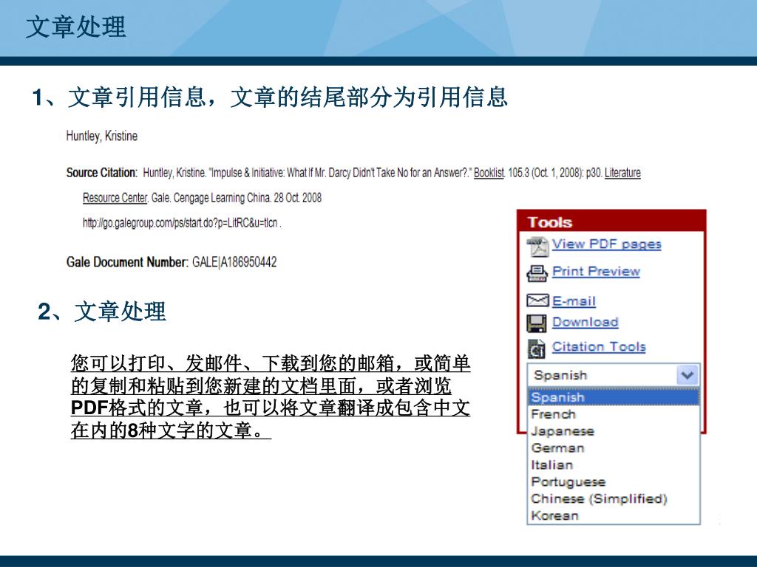757x567 pixels.
Task: Open the Print Preview link
Action: (597, 272)
